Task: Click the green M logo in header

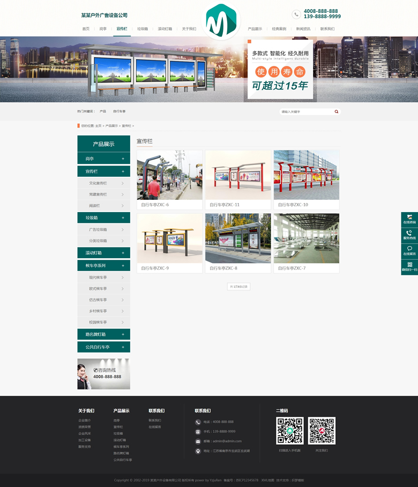Action: [221, 21]
